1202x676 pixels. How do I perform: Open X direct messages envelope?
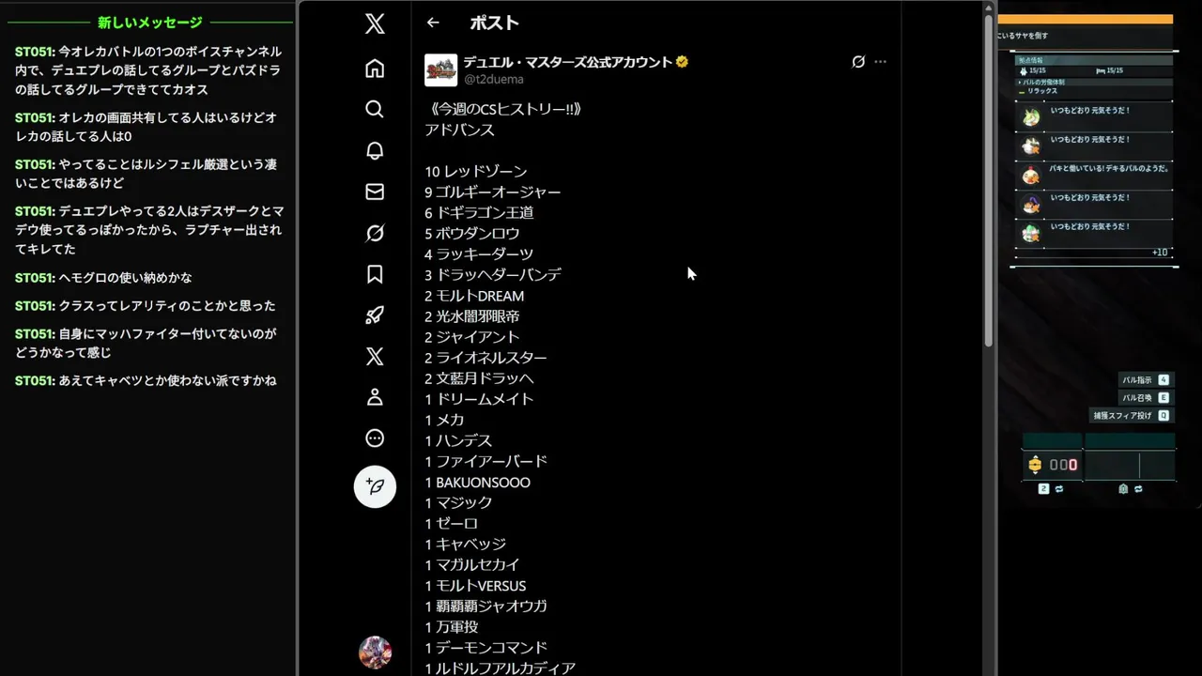(375, 192)
